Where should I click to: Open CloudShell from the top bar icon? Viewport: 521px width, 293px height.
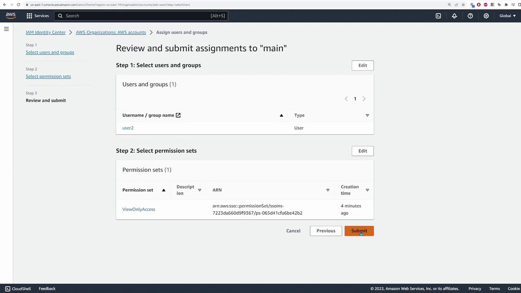point(438,16)
